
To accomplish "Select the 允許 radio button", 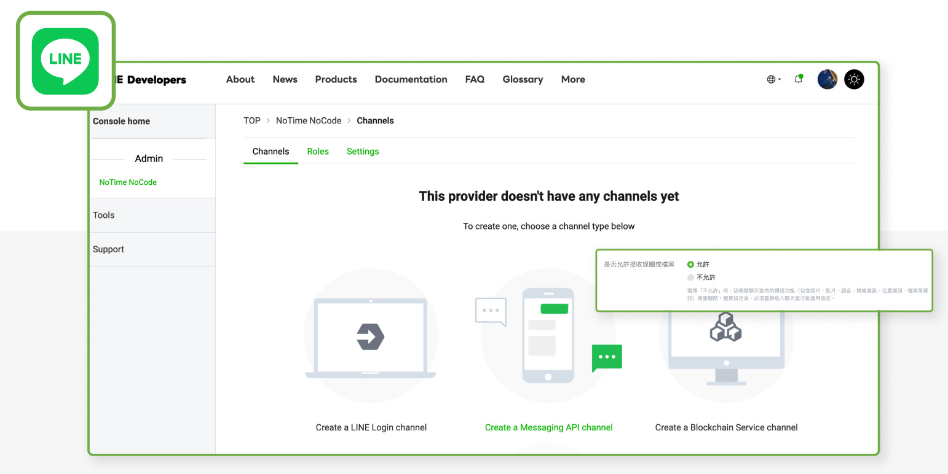I will click(x=690, y=264).
